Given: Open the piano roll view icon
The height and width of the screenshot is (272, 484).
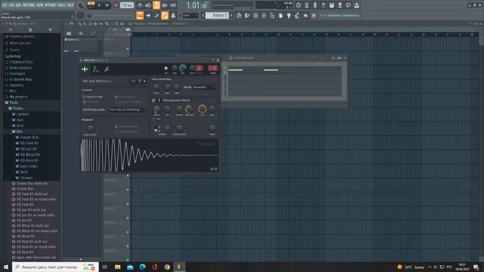Looking at the screenshot, I should 247,15.
